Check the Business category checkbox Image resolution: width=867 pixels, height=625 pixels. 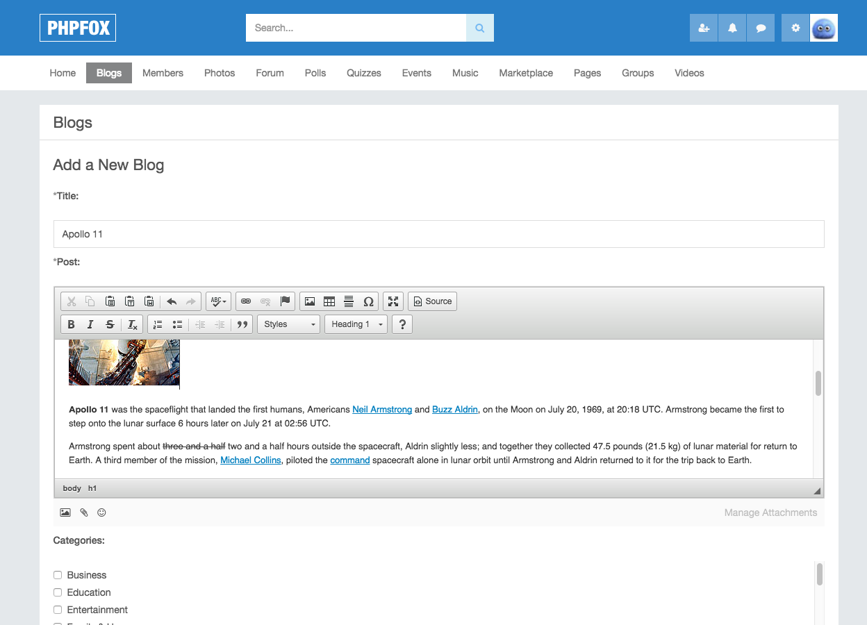pyautogui.click(x=58, y=575)
